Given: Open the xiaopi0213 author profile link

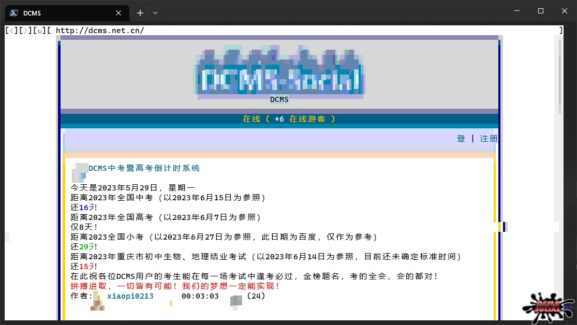Looking at the screenshot, I should pyautogui.click(x=130, y=296).
